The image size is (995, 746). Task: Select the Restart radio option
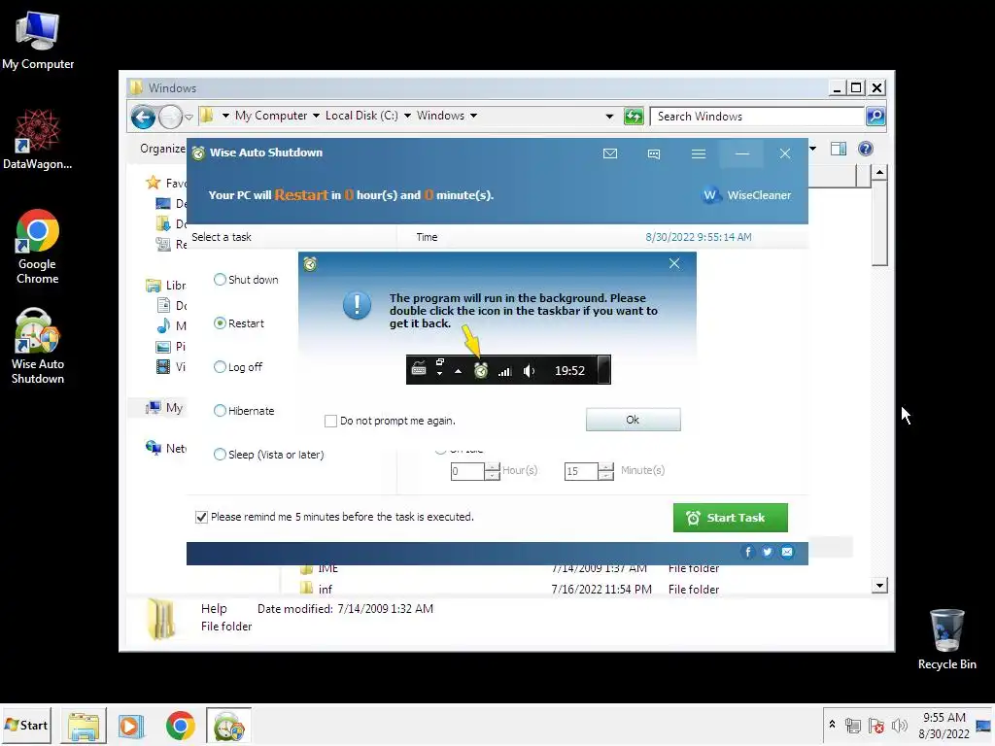(239, 323)
